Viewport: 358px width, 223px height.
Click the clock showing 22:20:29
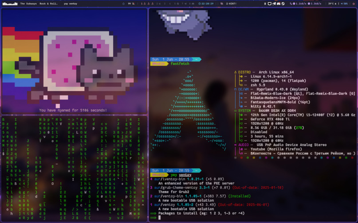(206, 4)
